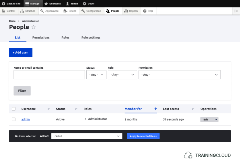Open the Permission filter dropdown
240x168 pixels.
(179, 75)
